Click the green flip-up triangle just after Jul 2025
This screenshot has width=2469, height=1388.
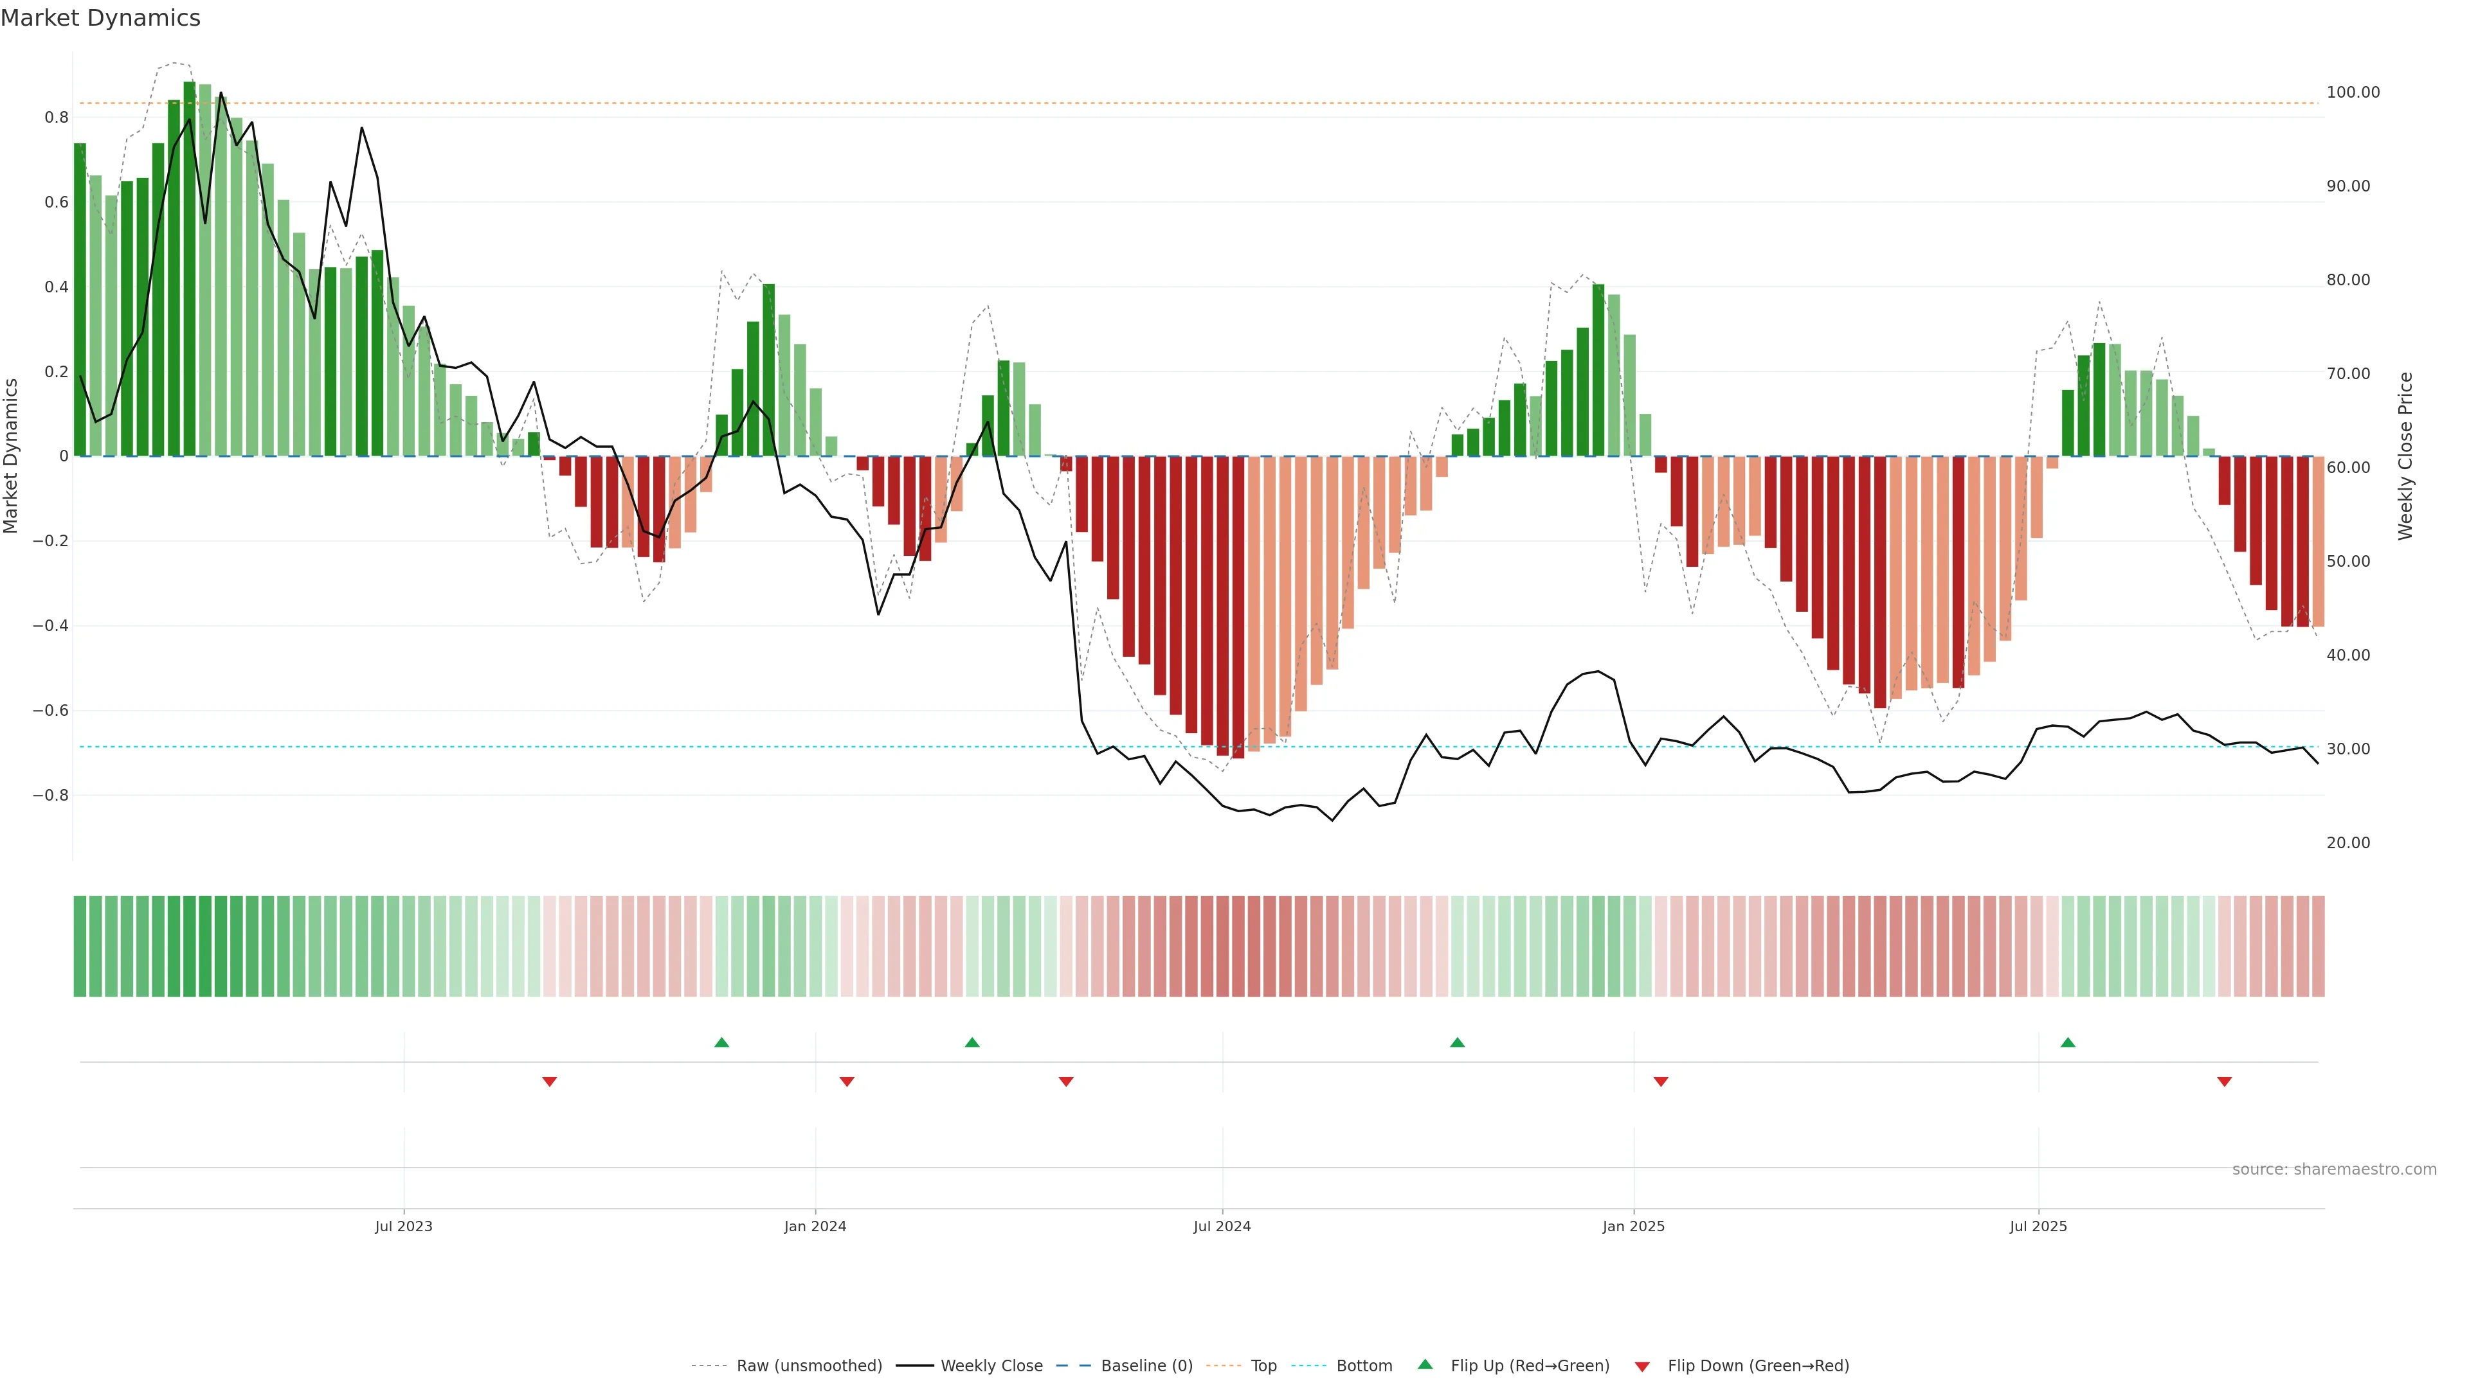click(2067, 1042)
